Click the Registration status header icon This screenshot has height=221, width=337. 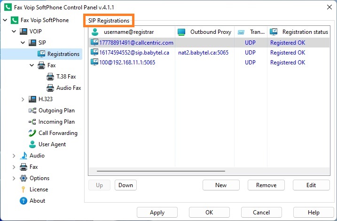click(274, 32)
